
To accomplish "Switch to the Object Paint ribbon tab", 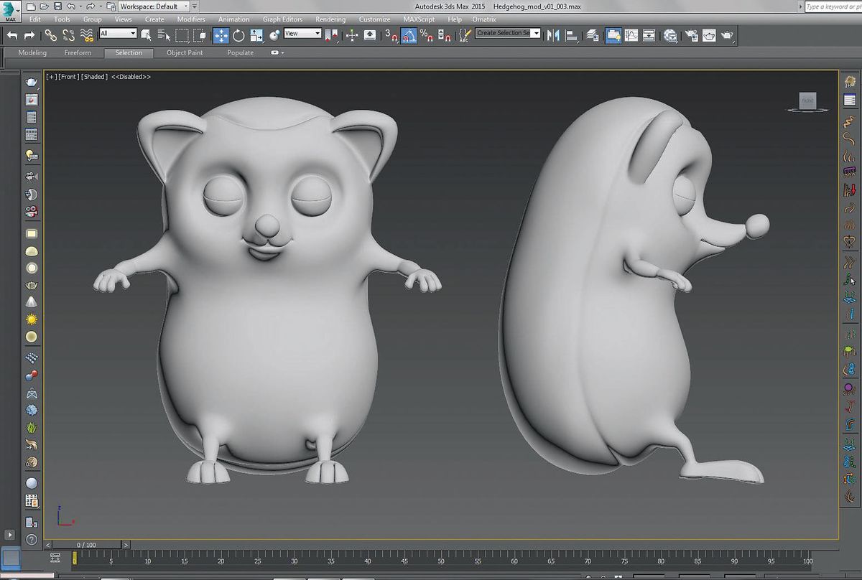I will (x=185, y=52).
